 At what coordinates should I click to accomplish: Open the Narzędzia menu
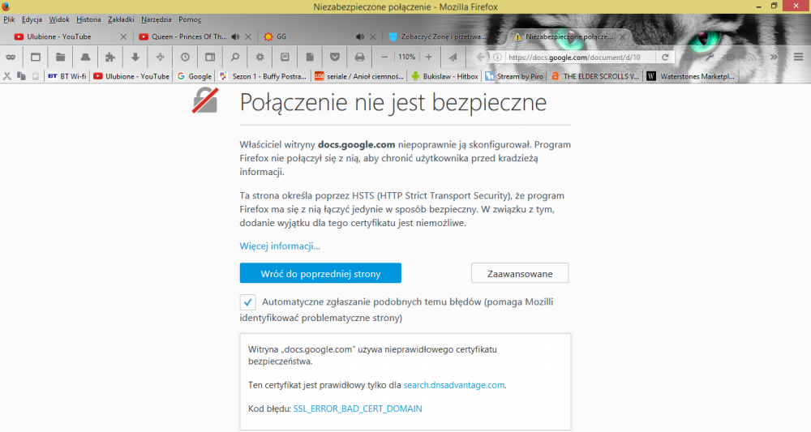[x=157, y=19]
